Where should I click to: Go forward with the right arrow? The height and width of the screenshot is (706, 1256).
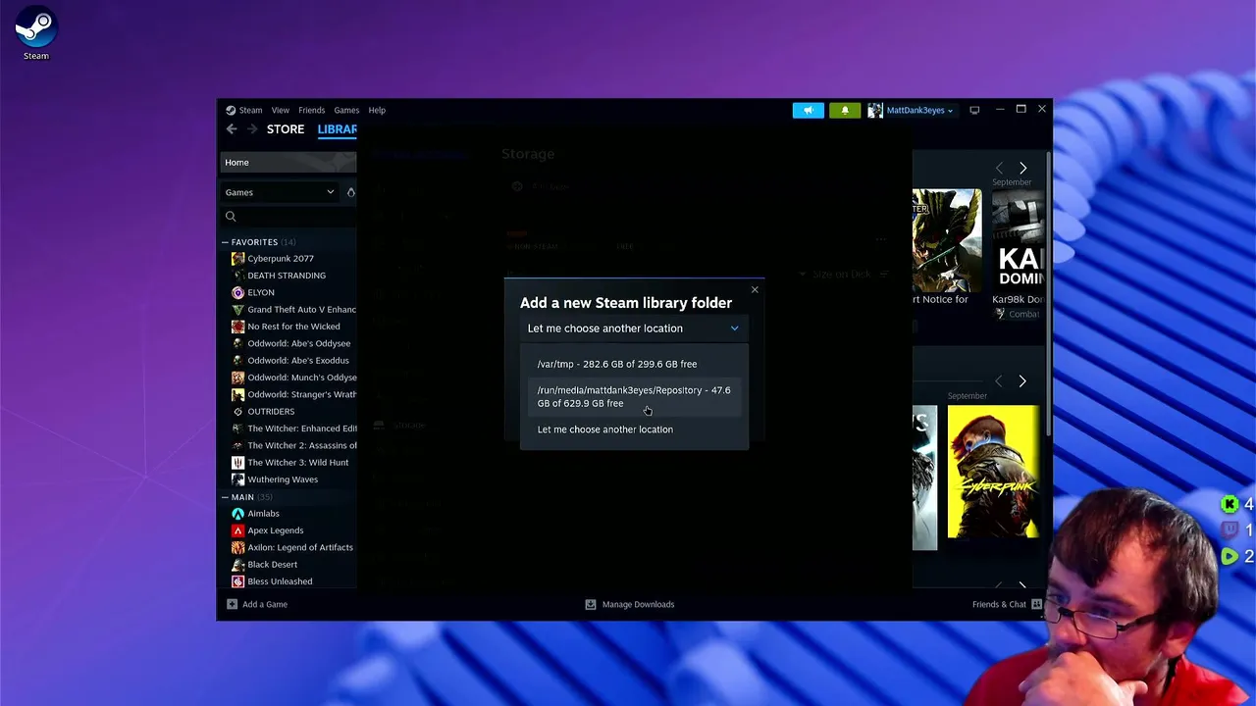[x=252, y=129]
